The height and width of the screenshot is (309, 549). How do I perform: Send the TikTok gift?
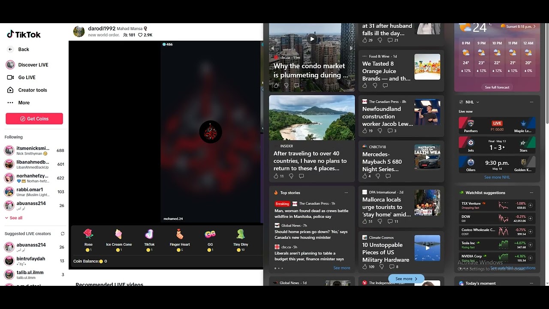pyautogui.click(x=149, y=240)
